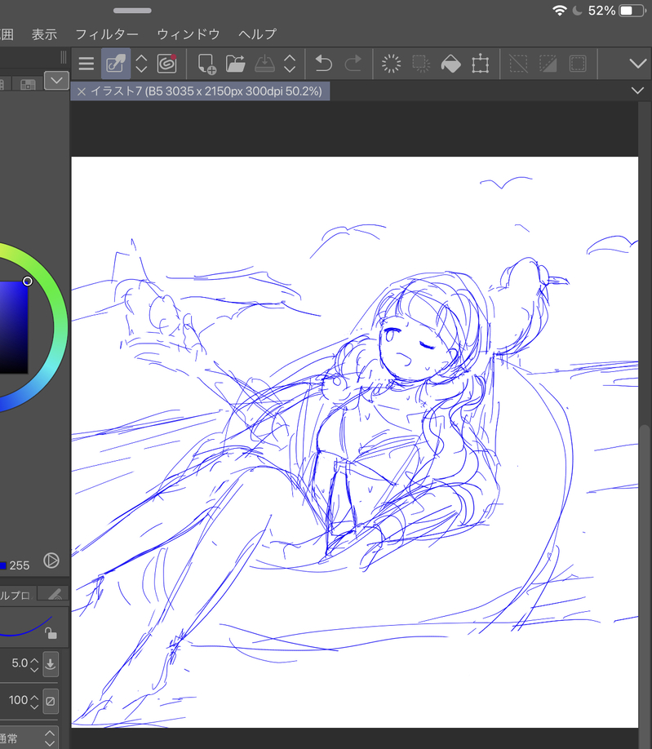
Task: Switch to the brush icon tab beside ルプロ
Action: click(x=55, y=594)
